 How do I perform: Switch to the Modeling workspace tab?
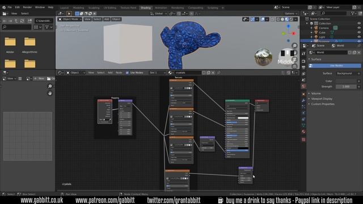78,7
